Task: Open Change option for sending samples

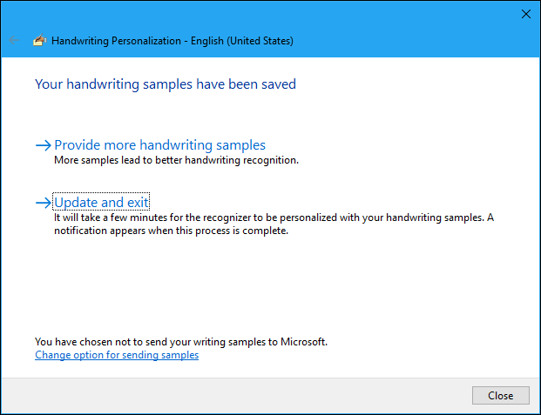Action: [117, 355]
